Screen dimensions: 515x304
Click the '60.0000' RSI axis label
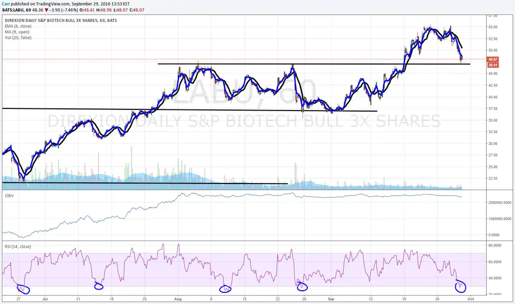pos(495,262)
